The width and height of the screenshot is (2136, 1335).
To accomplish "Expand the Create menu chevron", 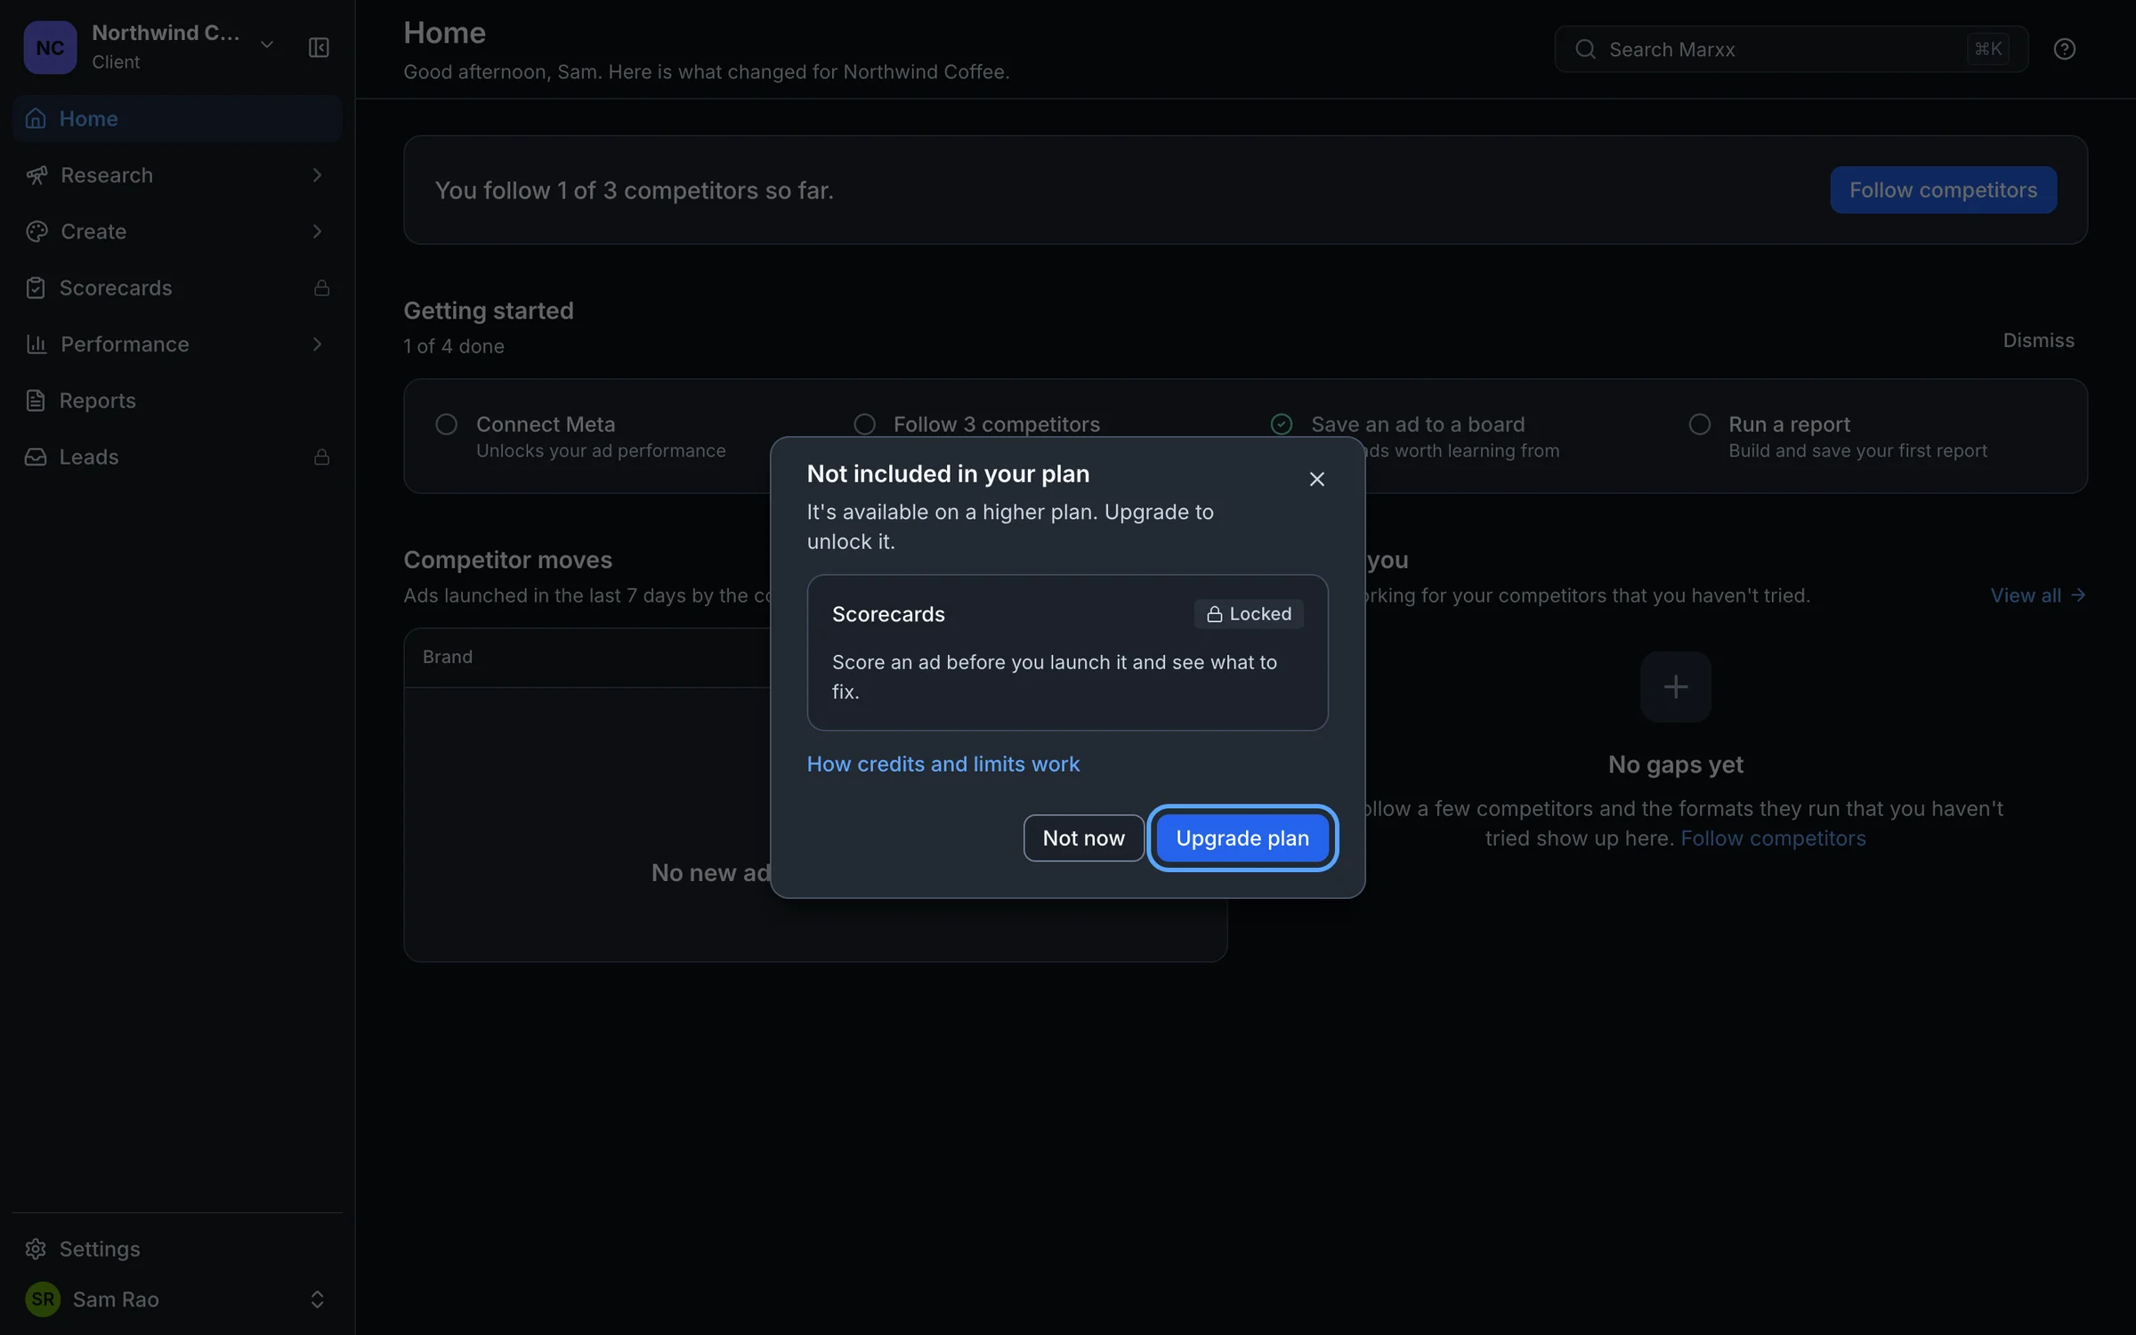I will coord(317,231).
